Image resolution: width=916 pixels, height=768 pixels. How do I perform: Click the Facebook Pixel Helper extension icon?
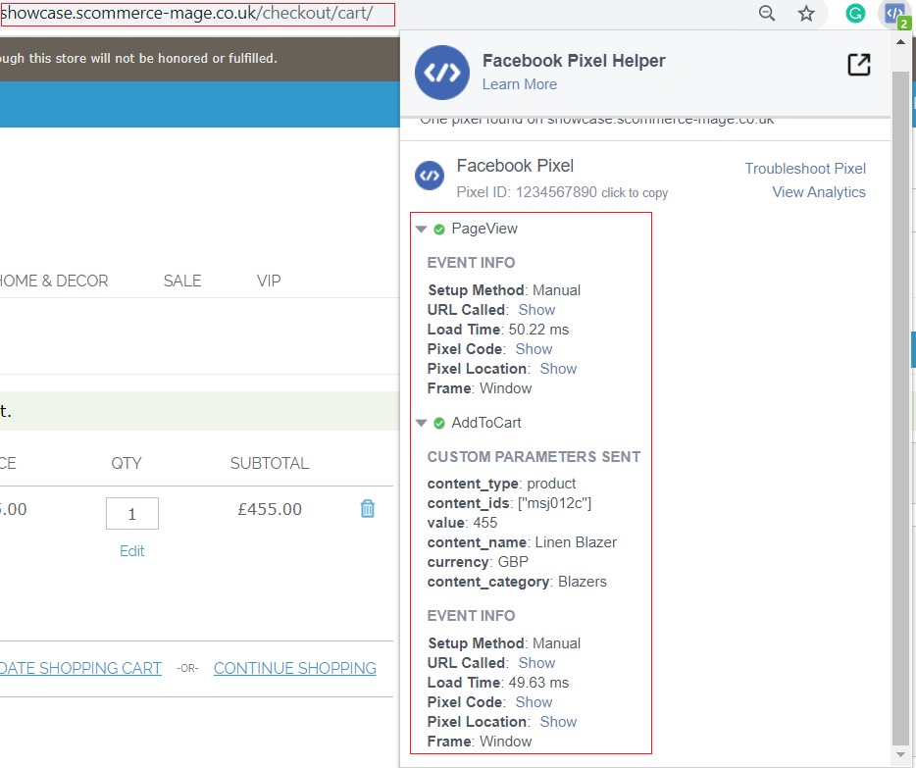(894, 14)
